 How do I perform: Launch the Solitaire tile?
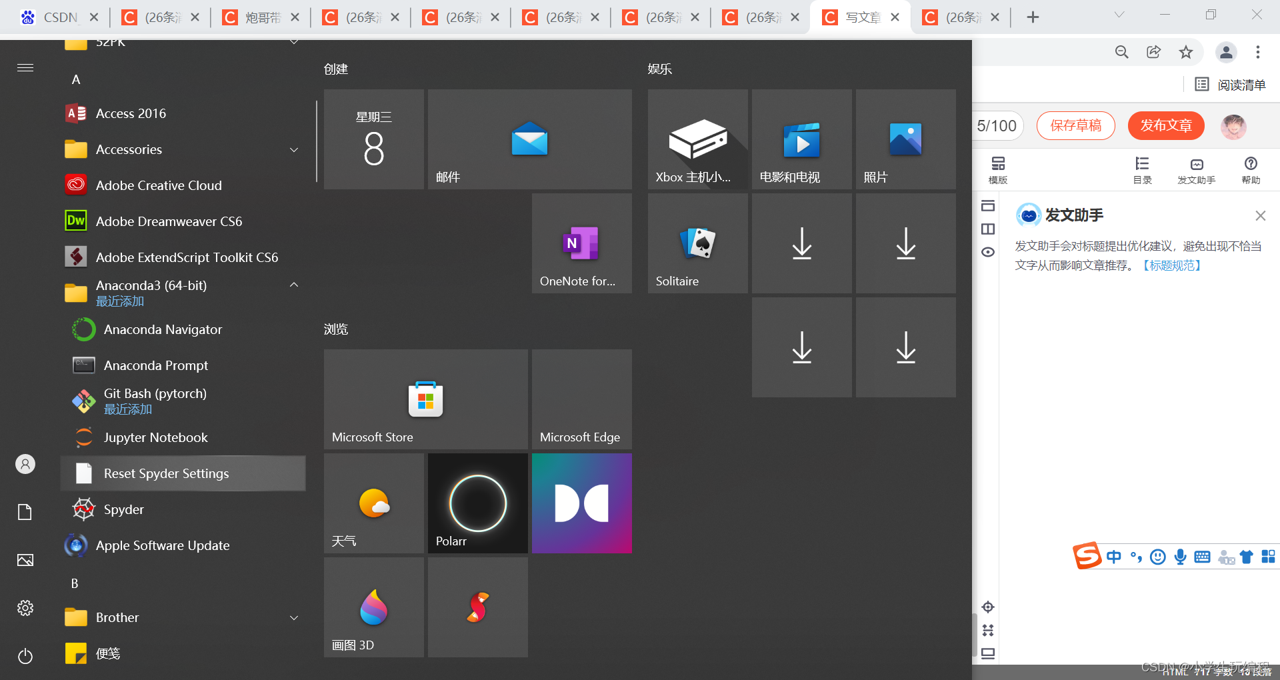pos(698,243)
